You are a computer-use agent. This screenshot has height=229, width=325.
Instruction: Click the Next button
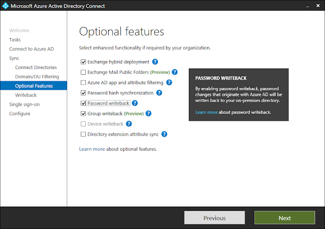284,218
